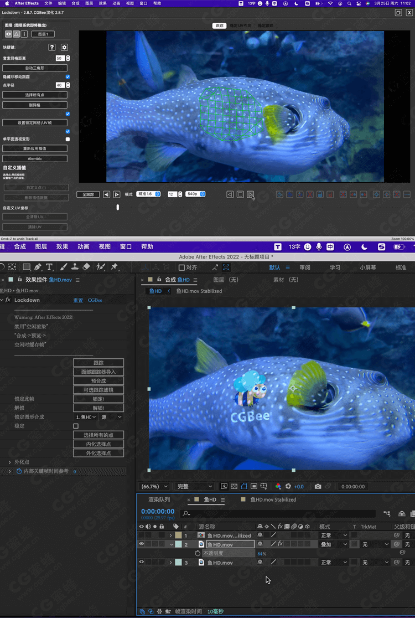Open the 66.7% magnification dropdown
The image size is (415, 618).
tap(155, 486)
